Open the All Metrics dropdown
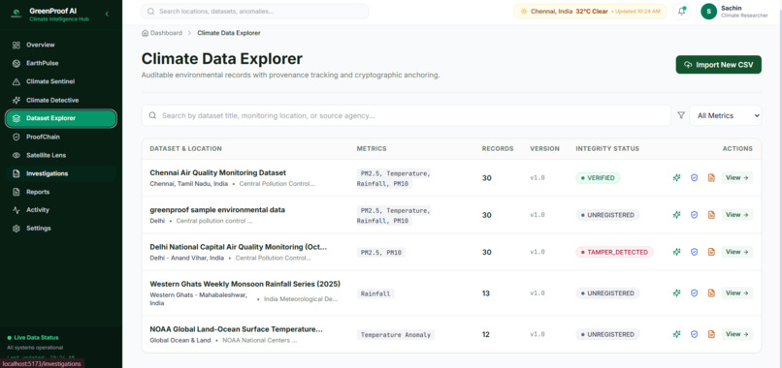The width and height of the screenshot is (782, 368). (x=725, y=115)
